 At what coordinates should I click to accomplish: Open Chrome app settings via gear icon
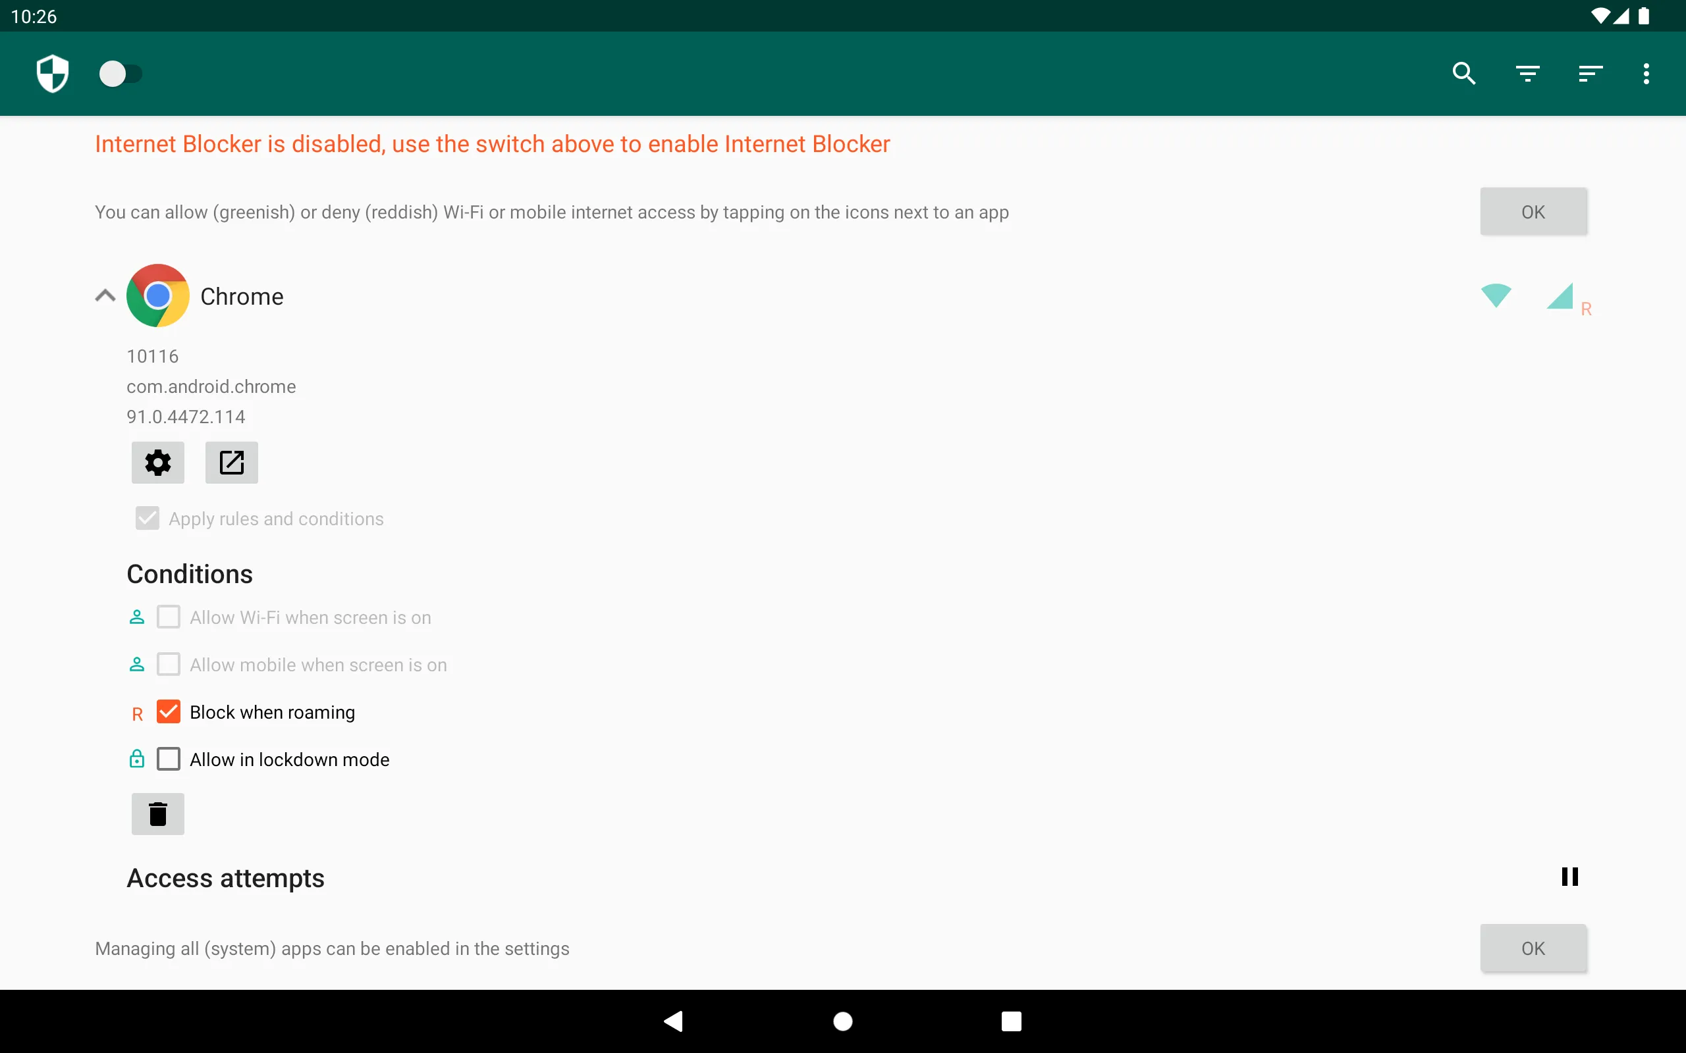pos(158,462)
